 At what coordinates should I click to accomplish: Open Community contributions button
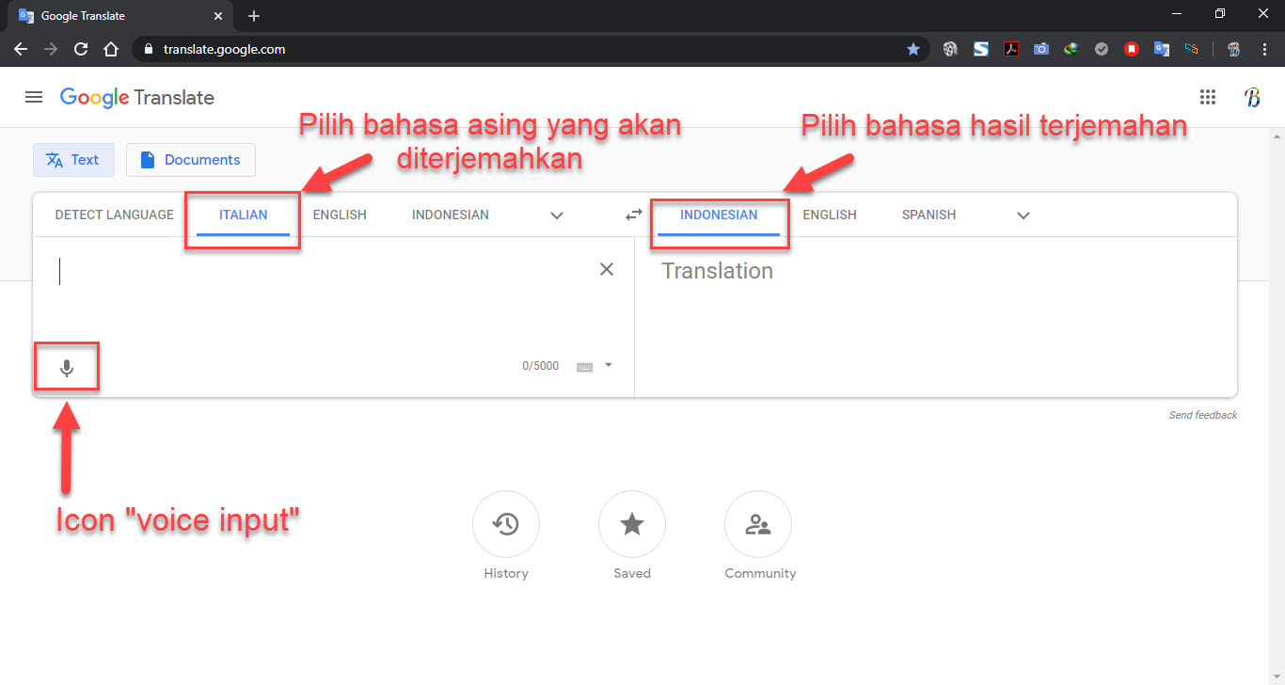758,524
